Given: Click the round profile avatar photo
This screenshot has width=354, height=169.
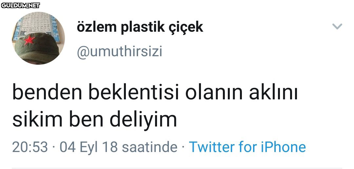Looking at the screenshot, I should coord(38,38).
